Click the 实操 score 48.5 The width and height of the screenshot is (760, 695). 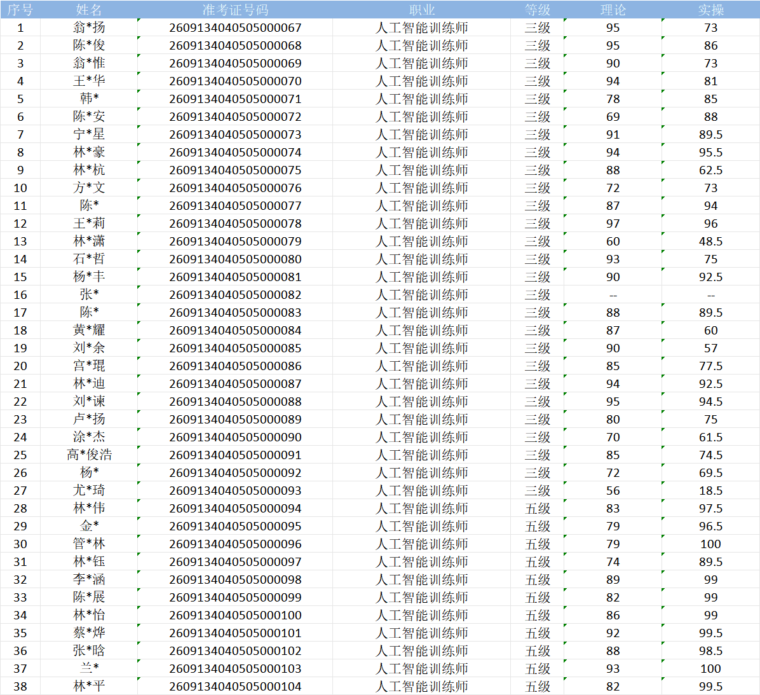[710, 241]
